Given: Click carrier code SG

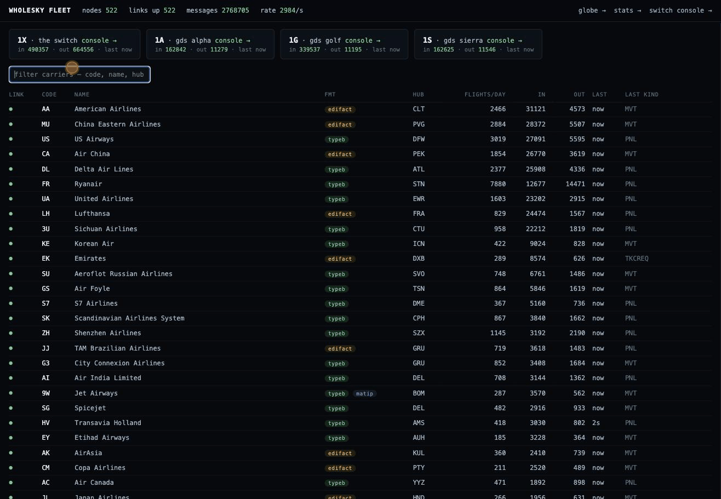Looking at the screenshot, I should pos(45,408).
